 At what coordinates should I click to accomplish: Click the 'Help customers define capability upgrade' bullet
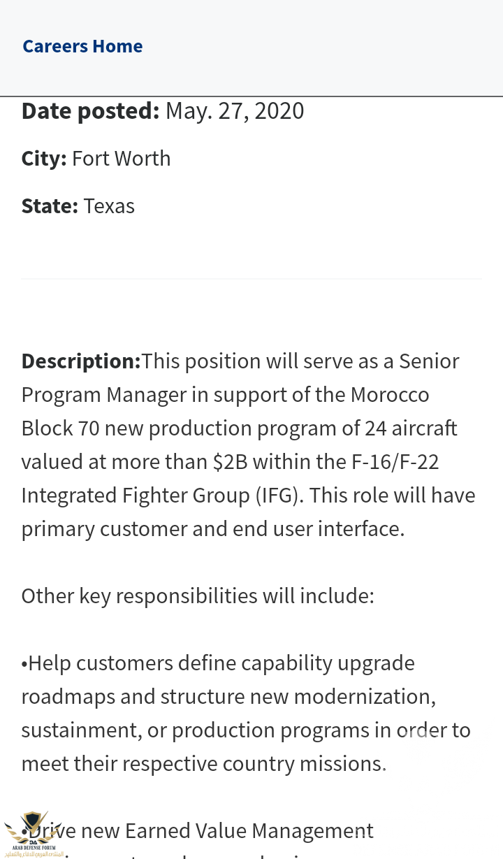[218, 663]
